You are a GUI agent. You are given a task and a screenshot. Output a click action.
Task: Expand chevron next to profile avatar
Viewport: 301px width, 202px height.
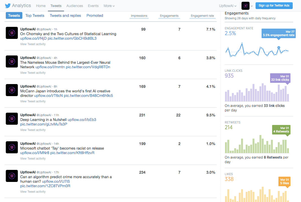pos(252,6)
